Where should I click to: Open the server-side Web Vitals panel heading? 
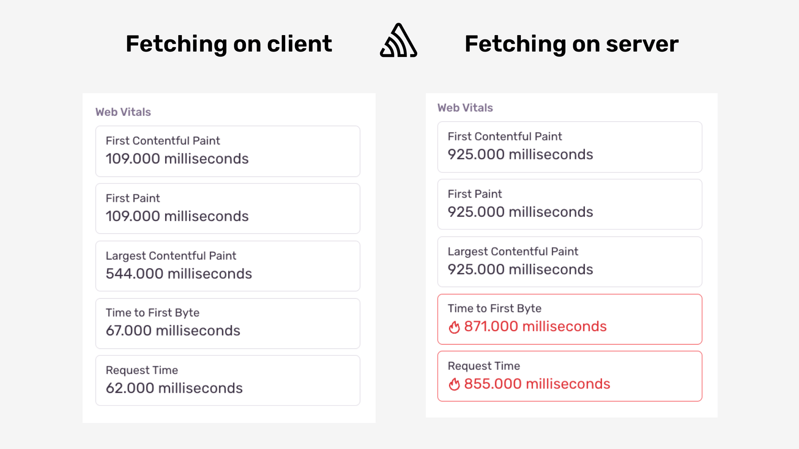click(x=465, y=108)
